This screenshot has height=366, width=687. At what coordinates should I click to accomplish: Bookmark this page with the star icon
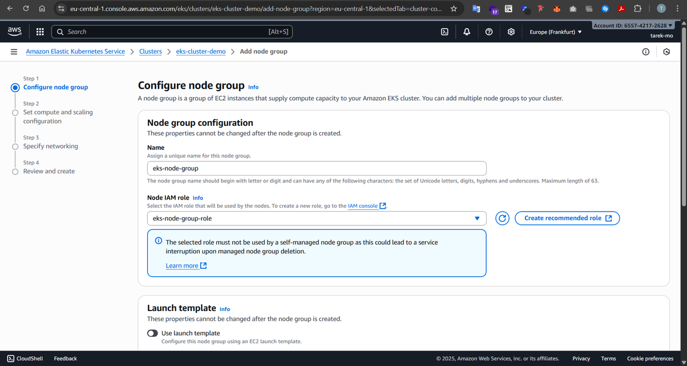click(x=454, y=9)
